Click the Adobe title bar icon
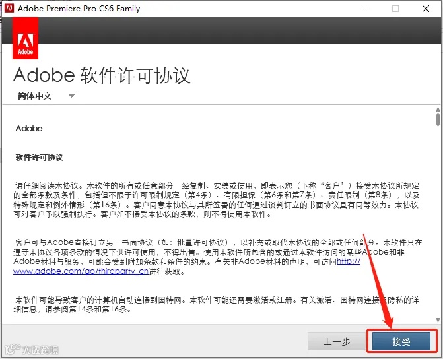 [x=9, y=8]
